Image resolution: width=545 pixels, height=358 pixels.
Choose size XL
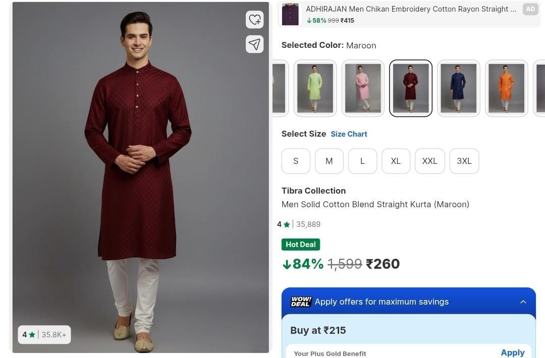pyautogui.click(x=396, y=161)
